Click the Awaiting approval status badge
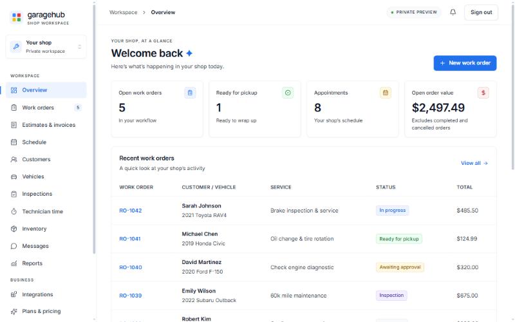The height and width of the screenshot is (322, 515). click(x=400, y=267)
